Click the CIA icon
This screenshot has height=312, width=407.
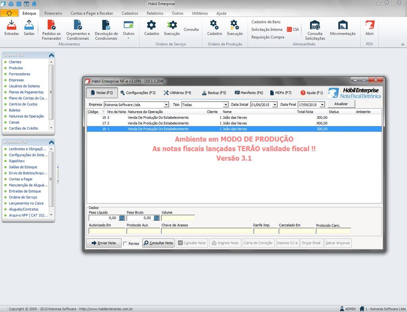tap(293, 29)
